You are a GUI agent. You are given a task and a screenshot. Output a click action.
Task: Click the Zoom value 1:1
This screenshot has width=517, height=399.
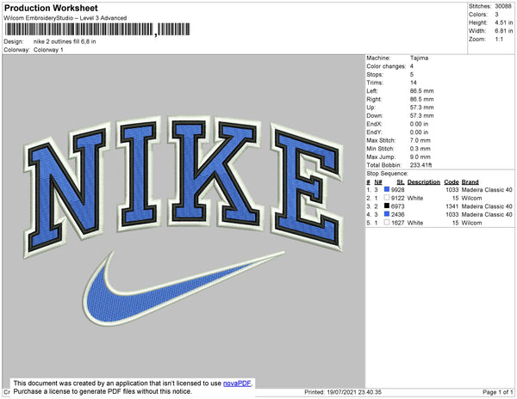coord(499,40)
